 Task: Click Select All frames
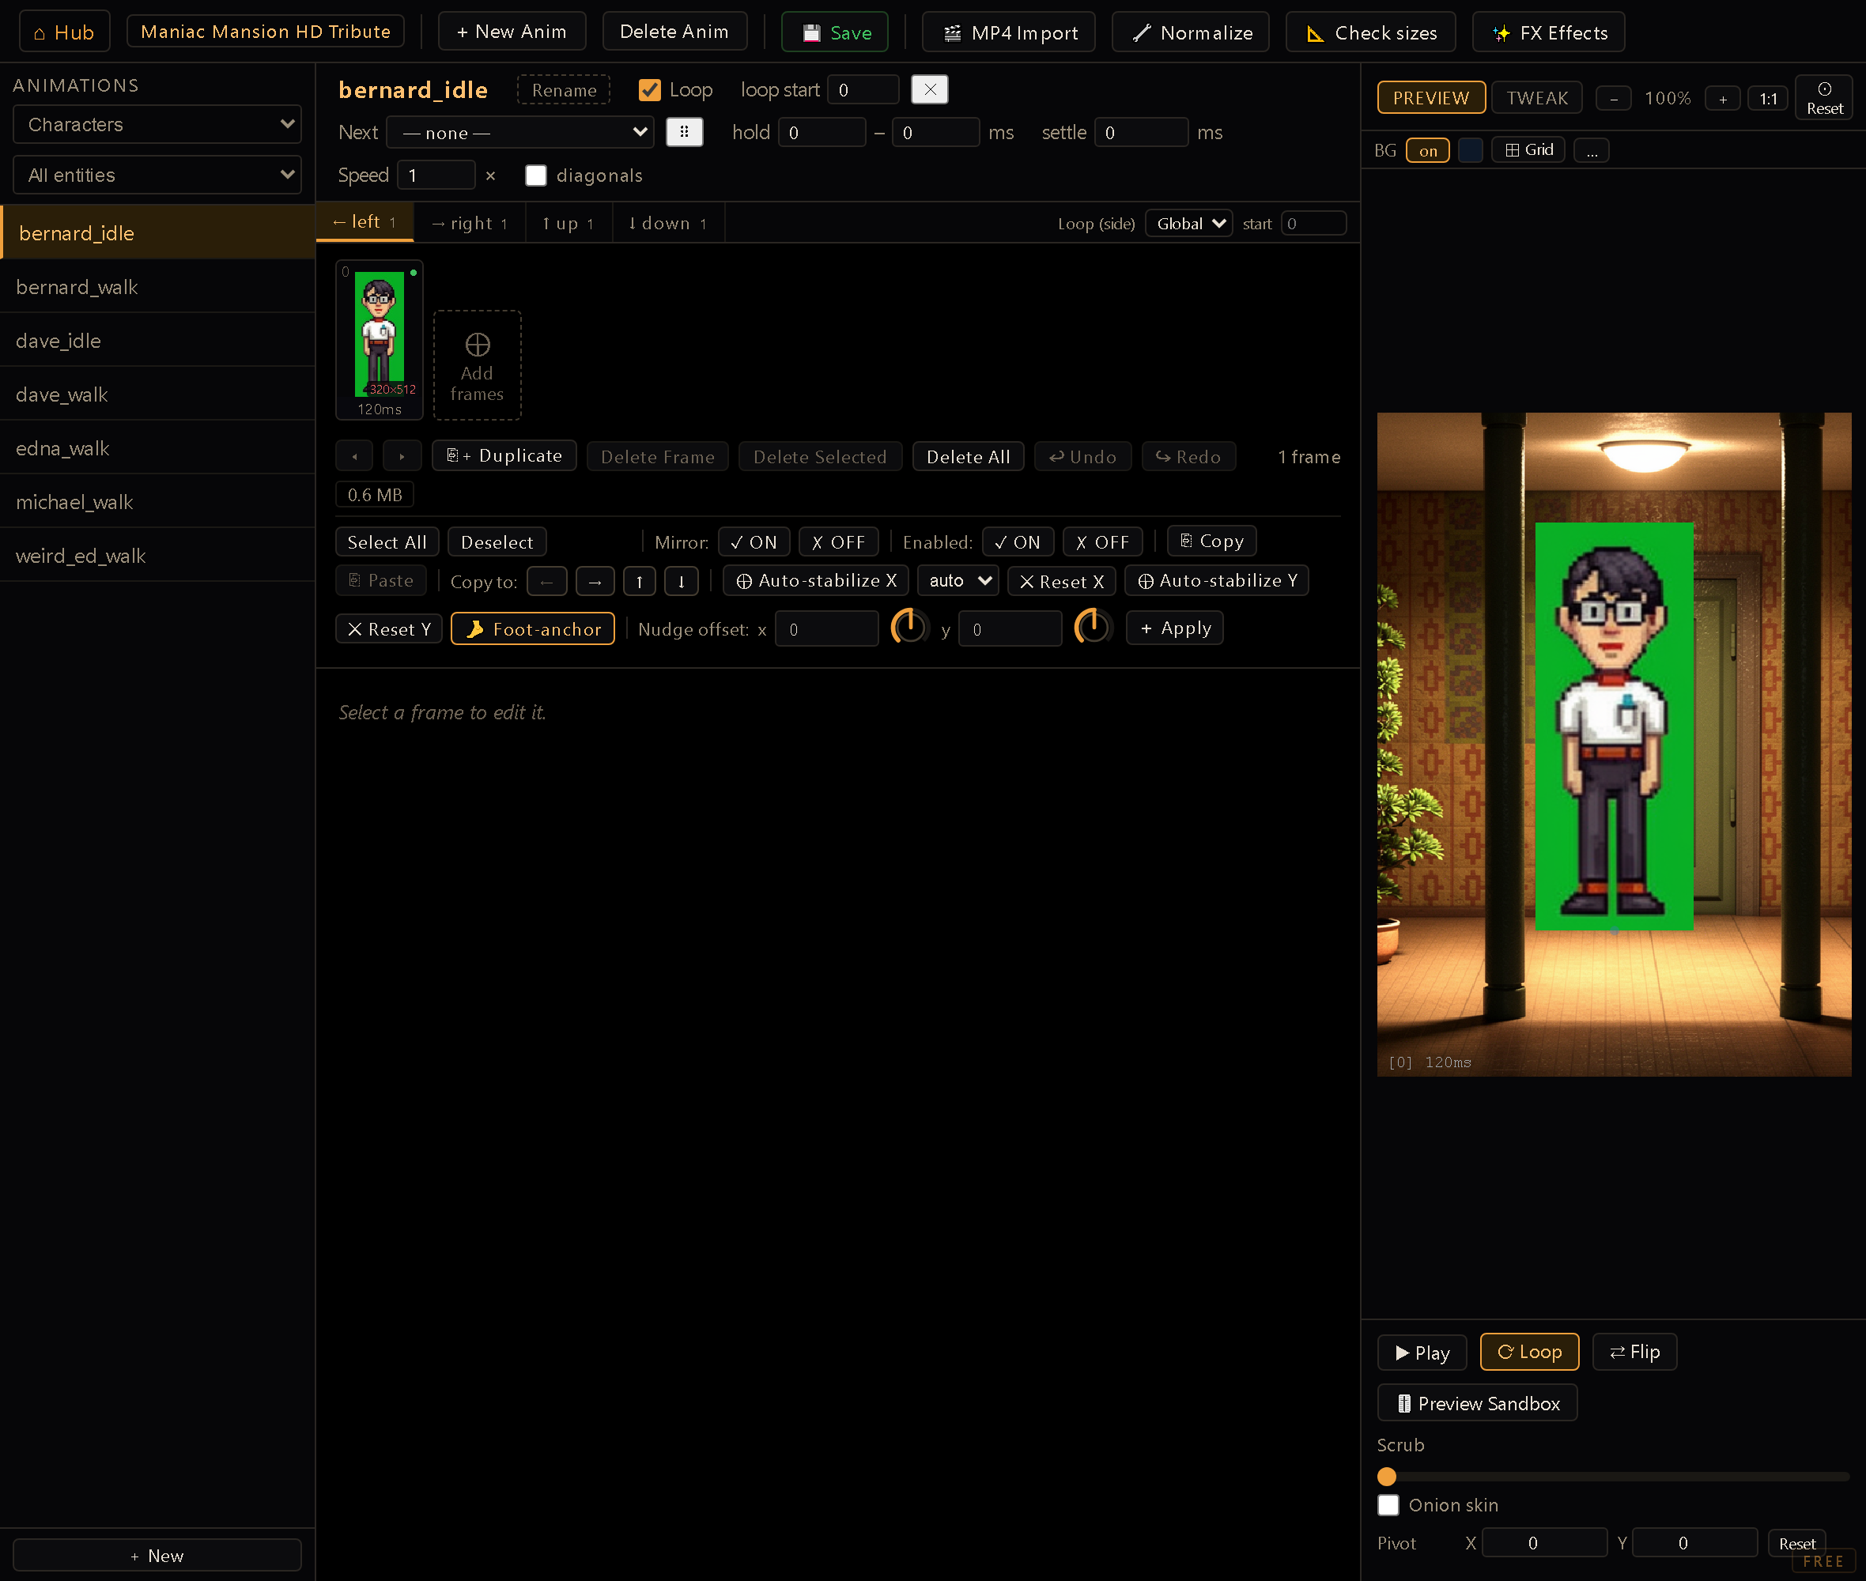pos(387,542)
